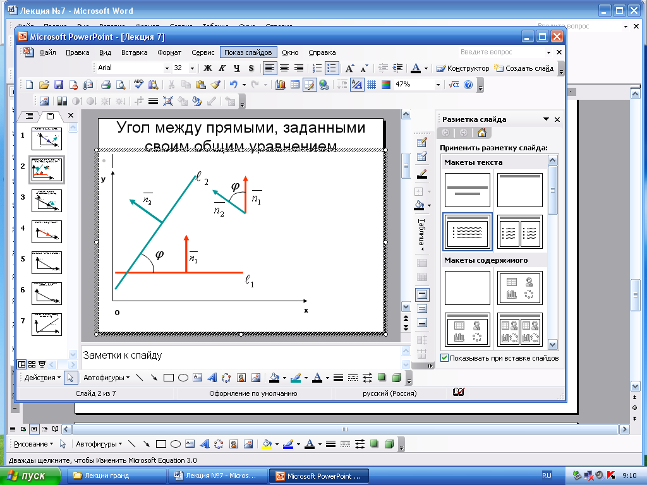The image size is (647, 485).
Task: Open the Формат menu
Action: pos(169,53)
